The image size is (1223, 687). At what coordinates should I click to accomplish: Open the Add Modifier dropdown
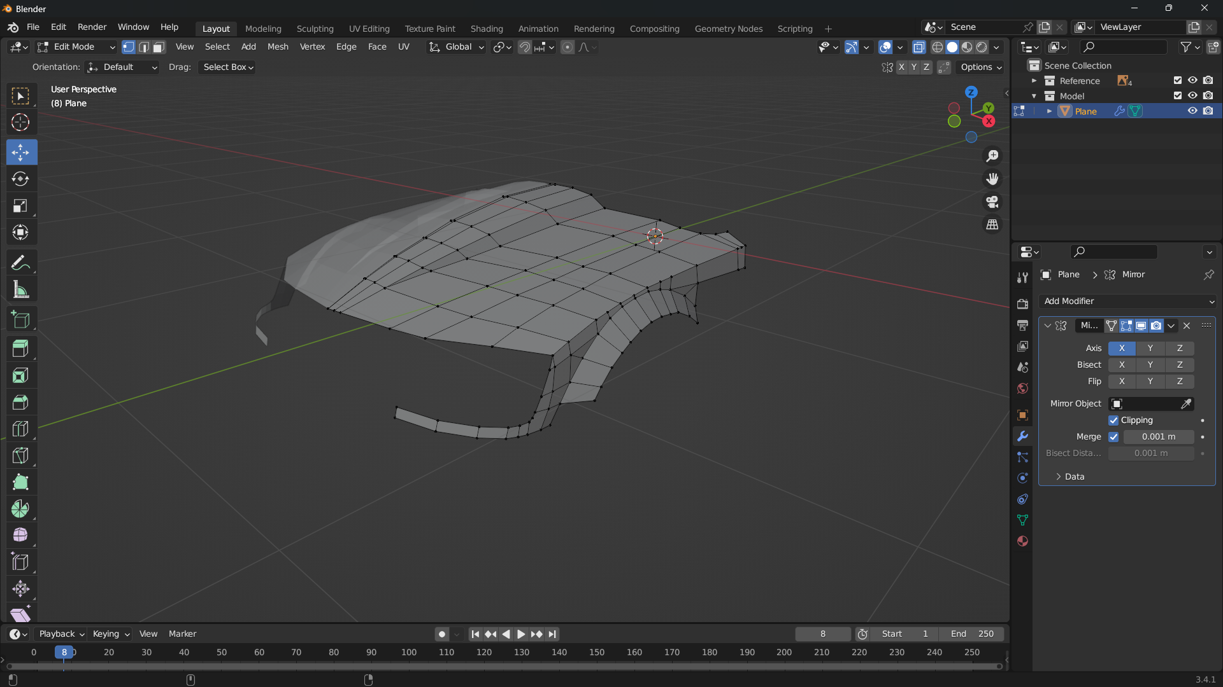pyautogui.click(x=1127, y=302)
